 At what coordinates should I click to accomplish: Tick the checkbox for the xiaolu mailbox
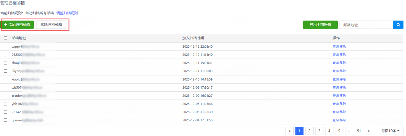tap(5, 79)
